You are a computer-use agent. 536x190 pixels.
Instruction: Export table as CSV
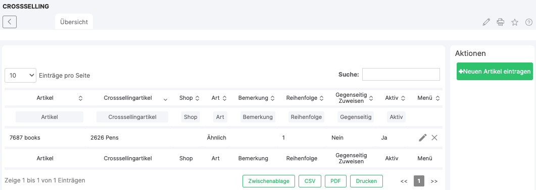point(310,181)
